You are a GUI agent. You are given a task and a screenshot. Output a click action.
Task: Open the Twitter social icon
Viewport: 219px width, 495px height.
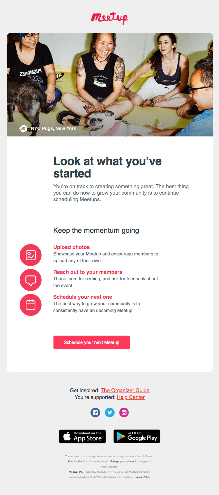pyautogui.click(x=110, y=413)
